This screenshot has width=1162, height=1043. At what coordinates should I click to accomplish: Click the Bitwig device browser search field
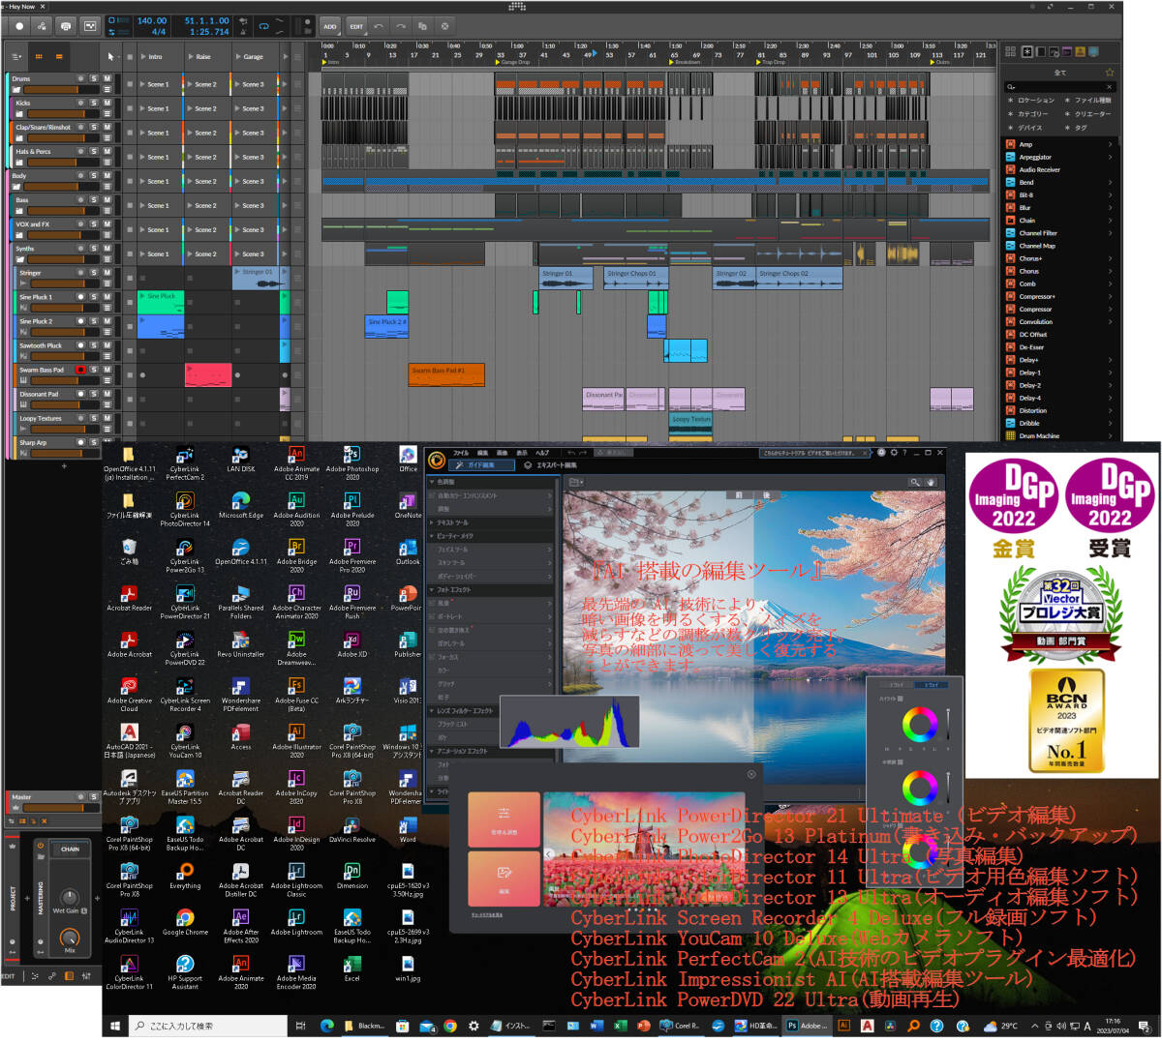[x=1059, y=86]
